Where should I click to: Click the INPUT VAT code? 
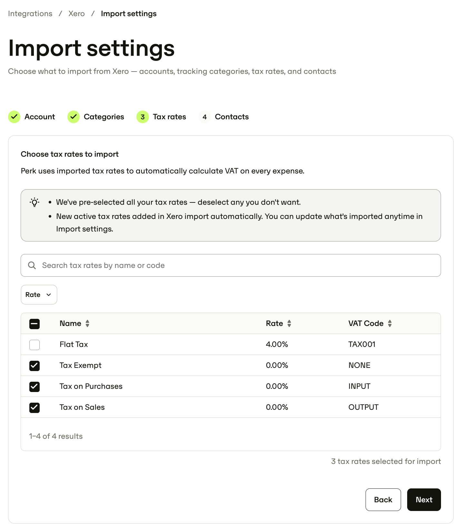point(359,386)
